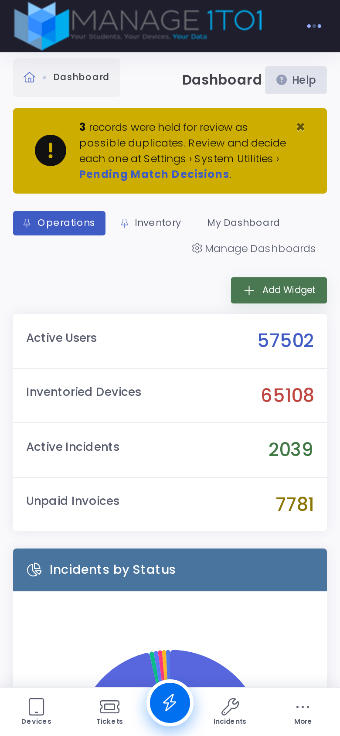340x736 pixels.
Task: Select the Operations dashboard tab
Action: point(59,223)
